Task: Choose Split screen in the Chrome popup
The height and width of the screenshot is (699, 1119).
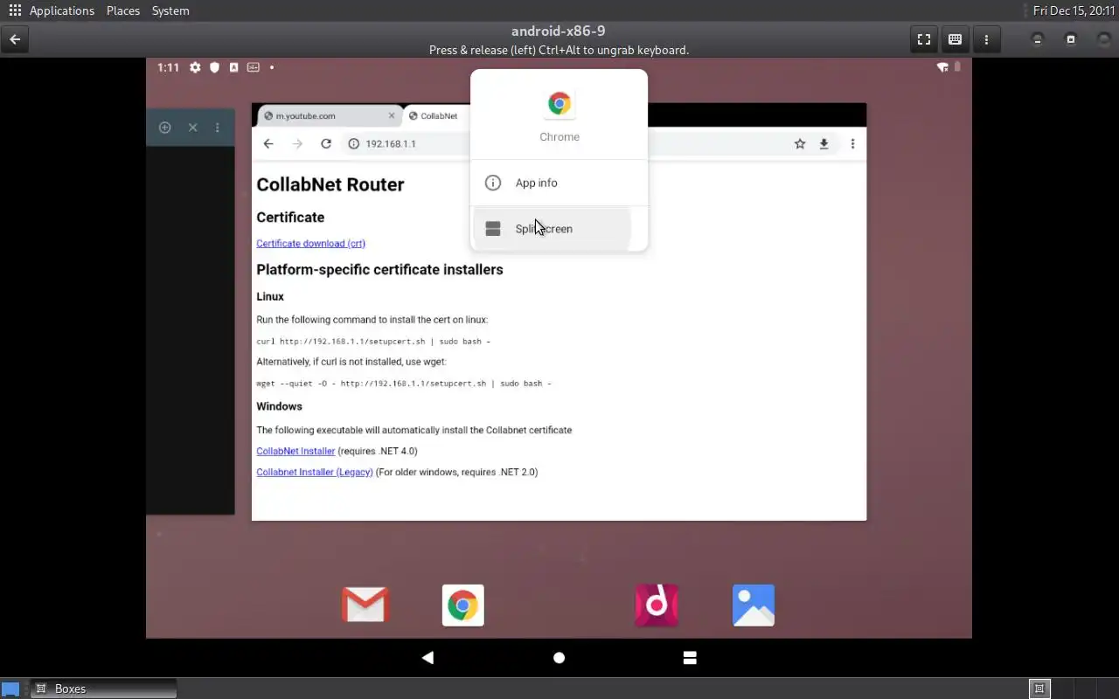Action: click(559, 229)
